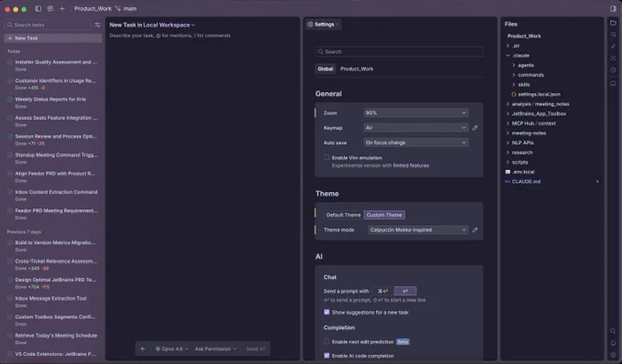This screenshot has width=622, height=364.
Task: Choose Enter key to send a prompt
Action: coord(405,291)
